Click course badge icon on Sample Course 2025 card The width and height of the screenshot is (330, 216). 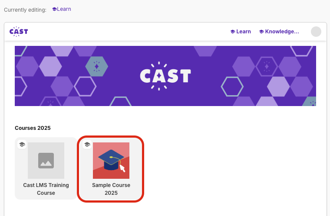(87, 144)
